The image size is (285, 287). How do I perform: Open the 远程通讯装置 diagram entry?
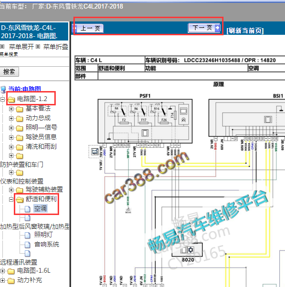click(19, 262)
